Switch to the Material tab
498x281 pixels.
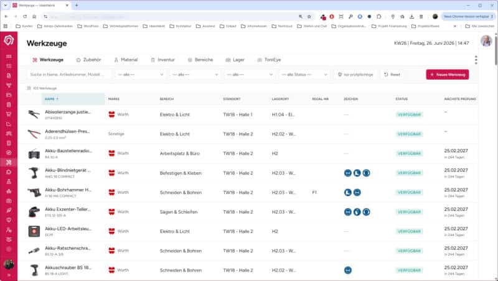[126, 60]
